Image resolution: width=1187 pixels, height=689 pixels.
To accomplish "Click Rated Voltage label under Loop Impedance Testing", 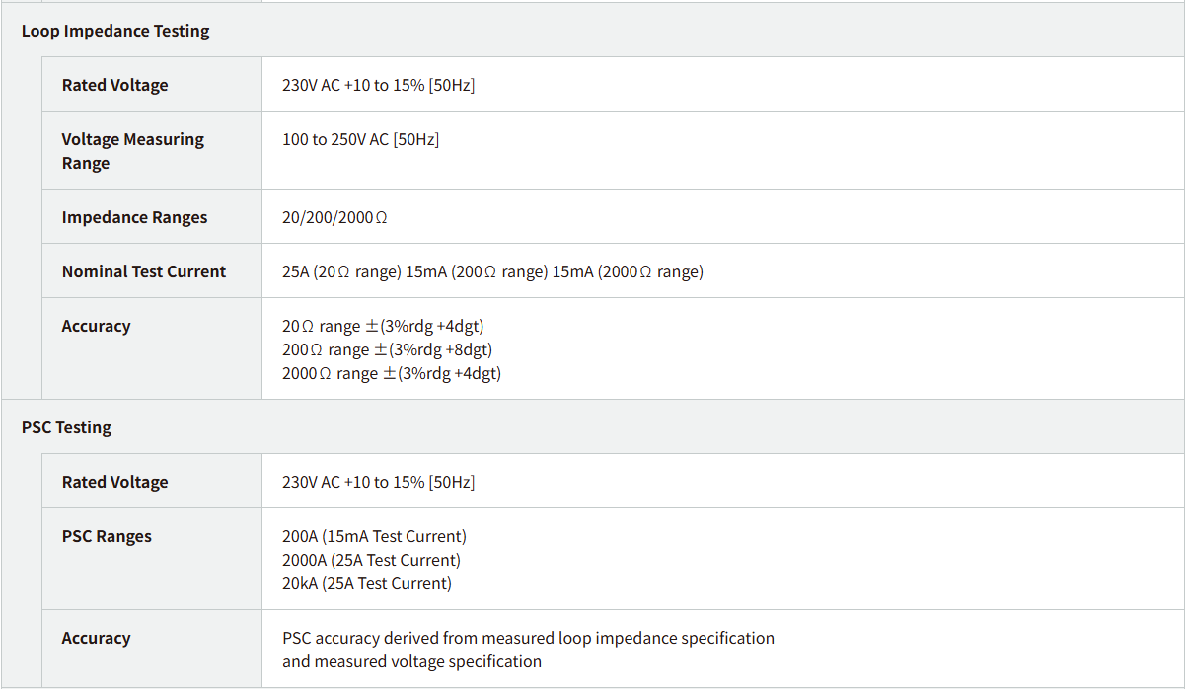I will pyautogui.click(x=114, y=85).
